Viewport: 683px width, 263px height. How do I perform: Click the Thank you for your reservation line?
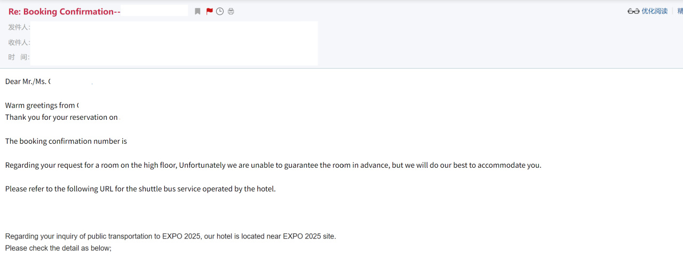tap(62, 117)
